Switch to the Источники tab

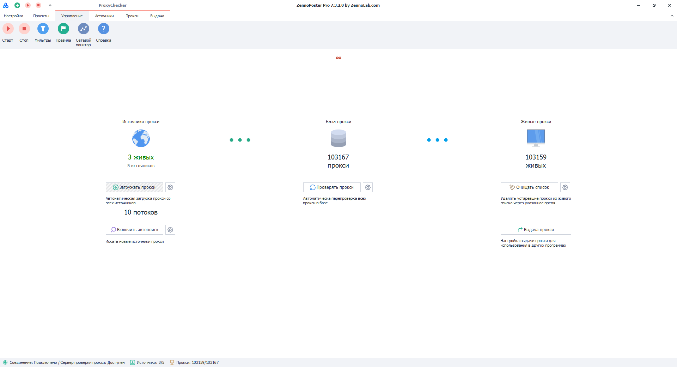point(104,16)
